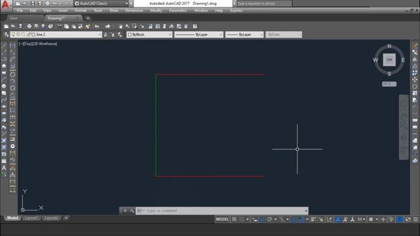Viewport: 420px width, 236px height.
Task: Open the Format menu
Action: 80,10
